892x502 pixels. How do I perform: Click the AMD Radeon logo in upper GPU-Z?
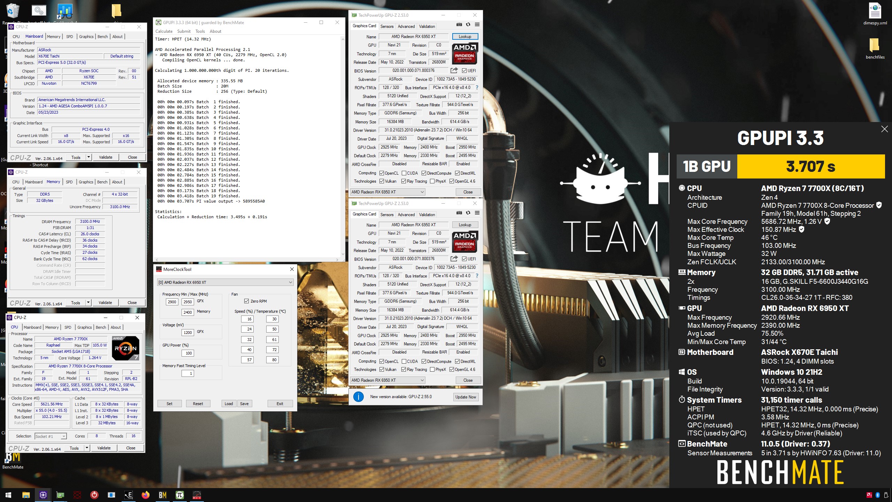pos(465,54)
